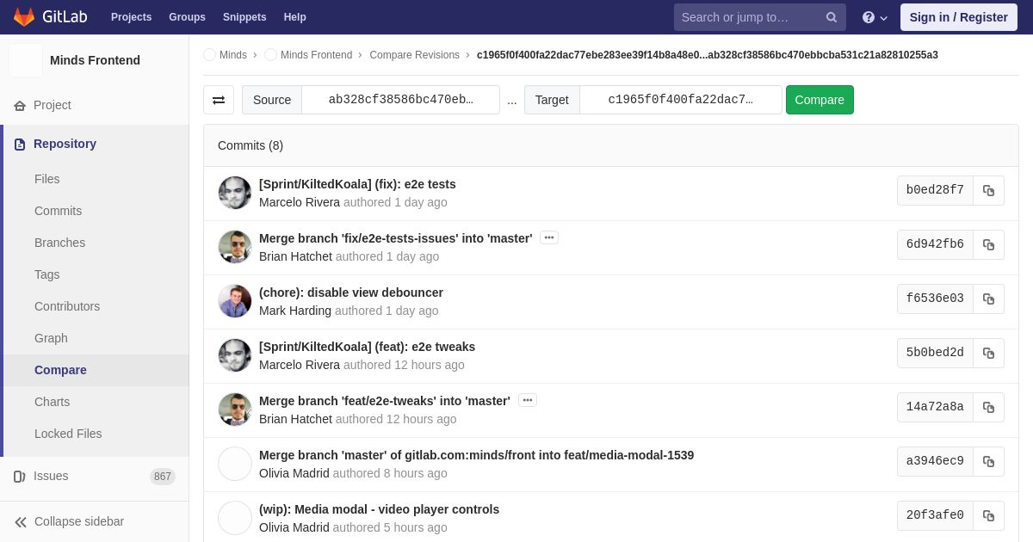This screenshot has height=542, width=1033.
Task: Open Branches in the repository sidebar
Action: (59, 243)
